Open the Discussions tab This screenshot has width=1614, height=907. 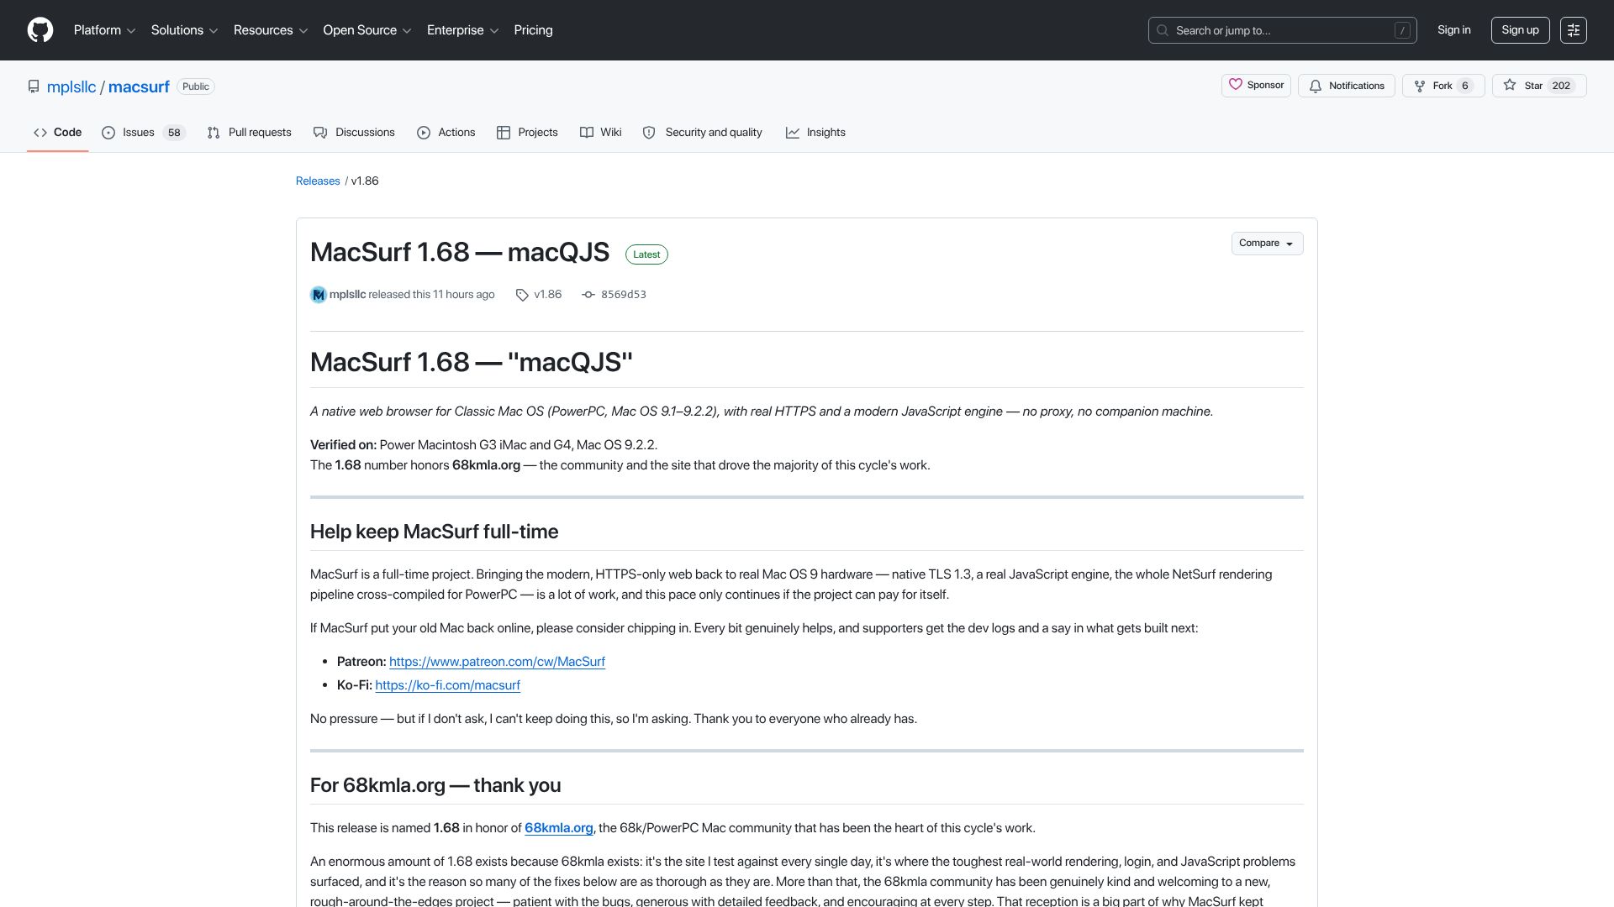(x=354, y=133)
